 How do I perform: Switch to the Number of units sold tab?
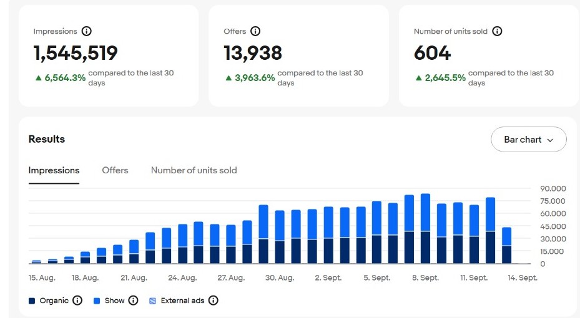(x=194, y=170)
